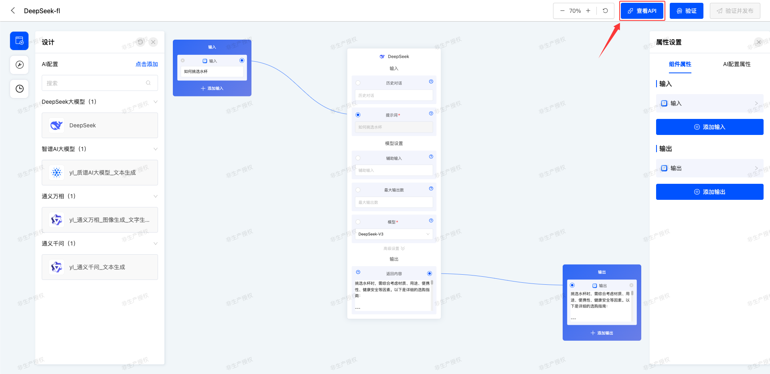Reset the canvas zoom with refresh icon
The image size is (770, 374).
(605, 11)
